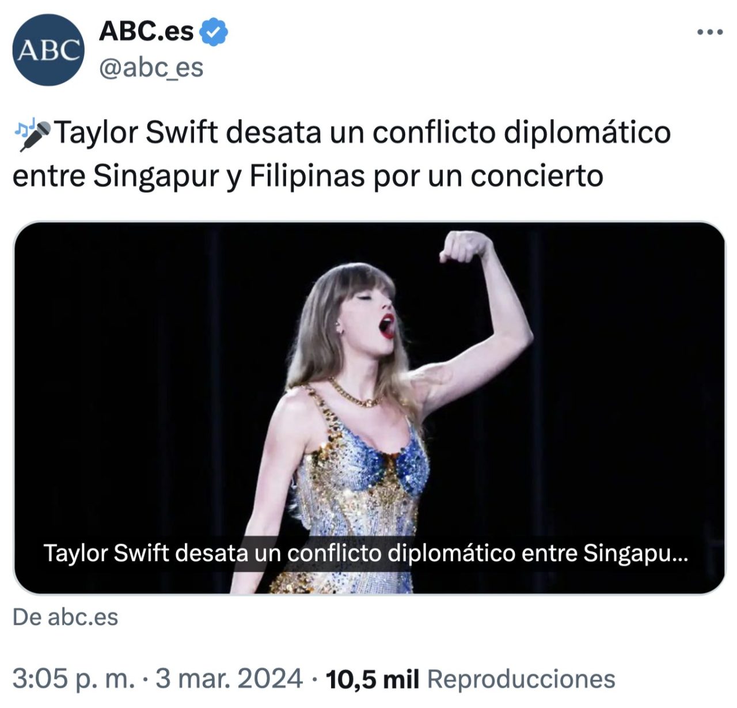The width and height of the screenshot is (737, 708).
Task: Click the truncated 'Singapu...' caption ending
Action: (636, 553)
